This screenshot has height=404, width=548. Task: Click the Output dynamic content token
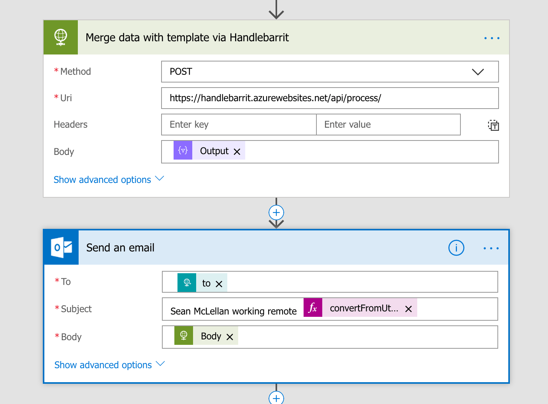pos(214,151)
